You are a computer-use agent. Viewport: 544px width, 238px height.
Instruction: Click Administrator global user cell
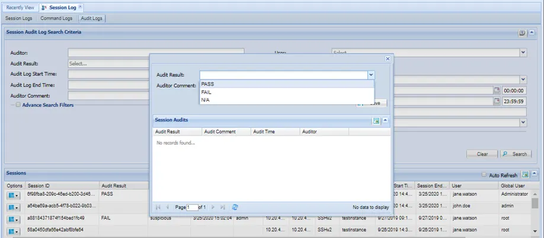(x=514, y=194)
